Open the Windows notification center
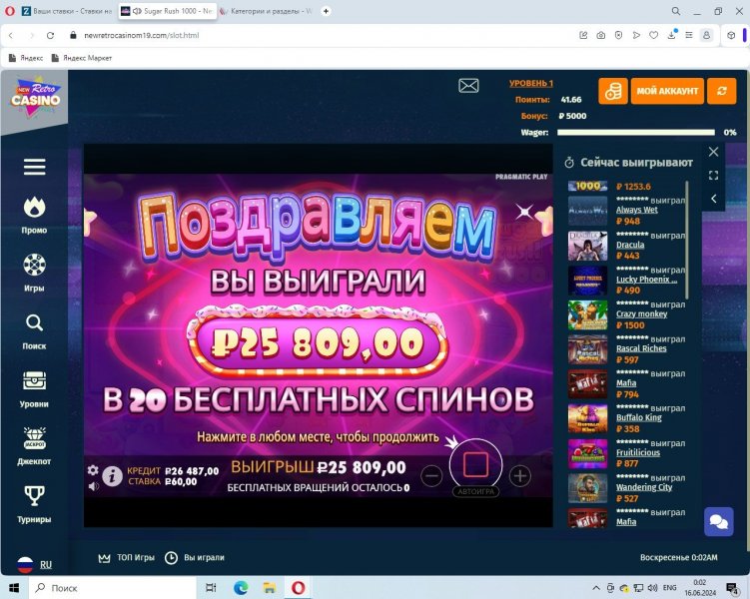The image size is (750, 599). click(732, 588)
